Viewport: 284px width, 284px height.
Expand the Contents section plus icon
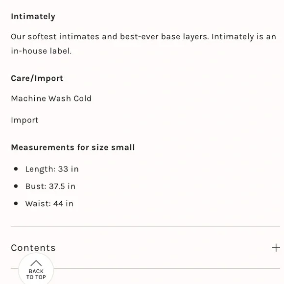pos(276,248)
